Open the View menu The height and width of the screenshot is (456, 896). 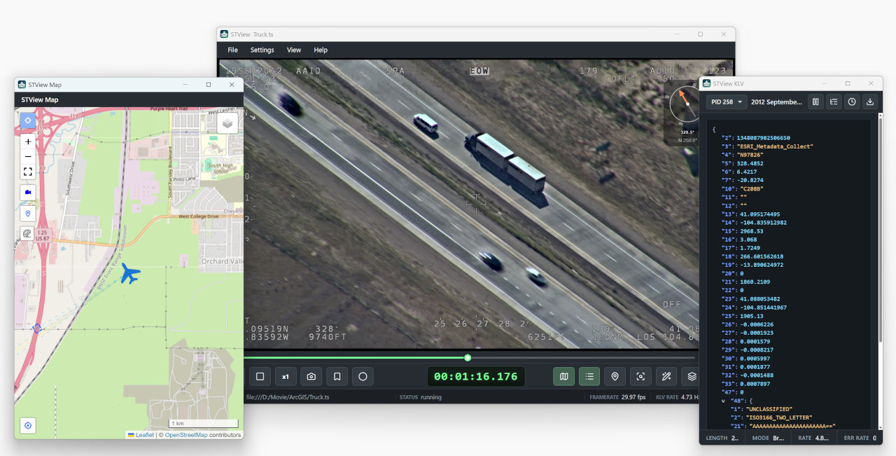pyautogui.click(x=294, y=50)
